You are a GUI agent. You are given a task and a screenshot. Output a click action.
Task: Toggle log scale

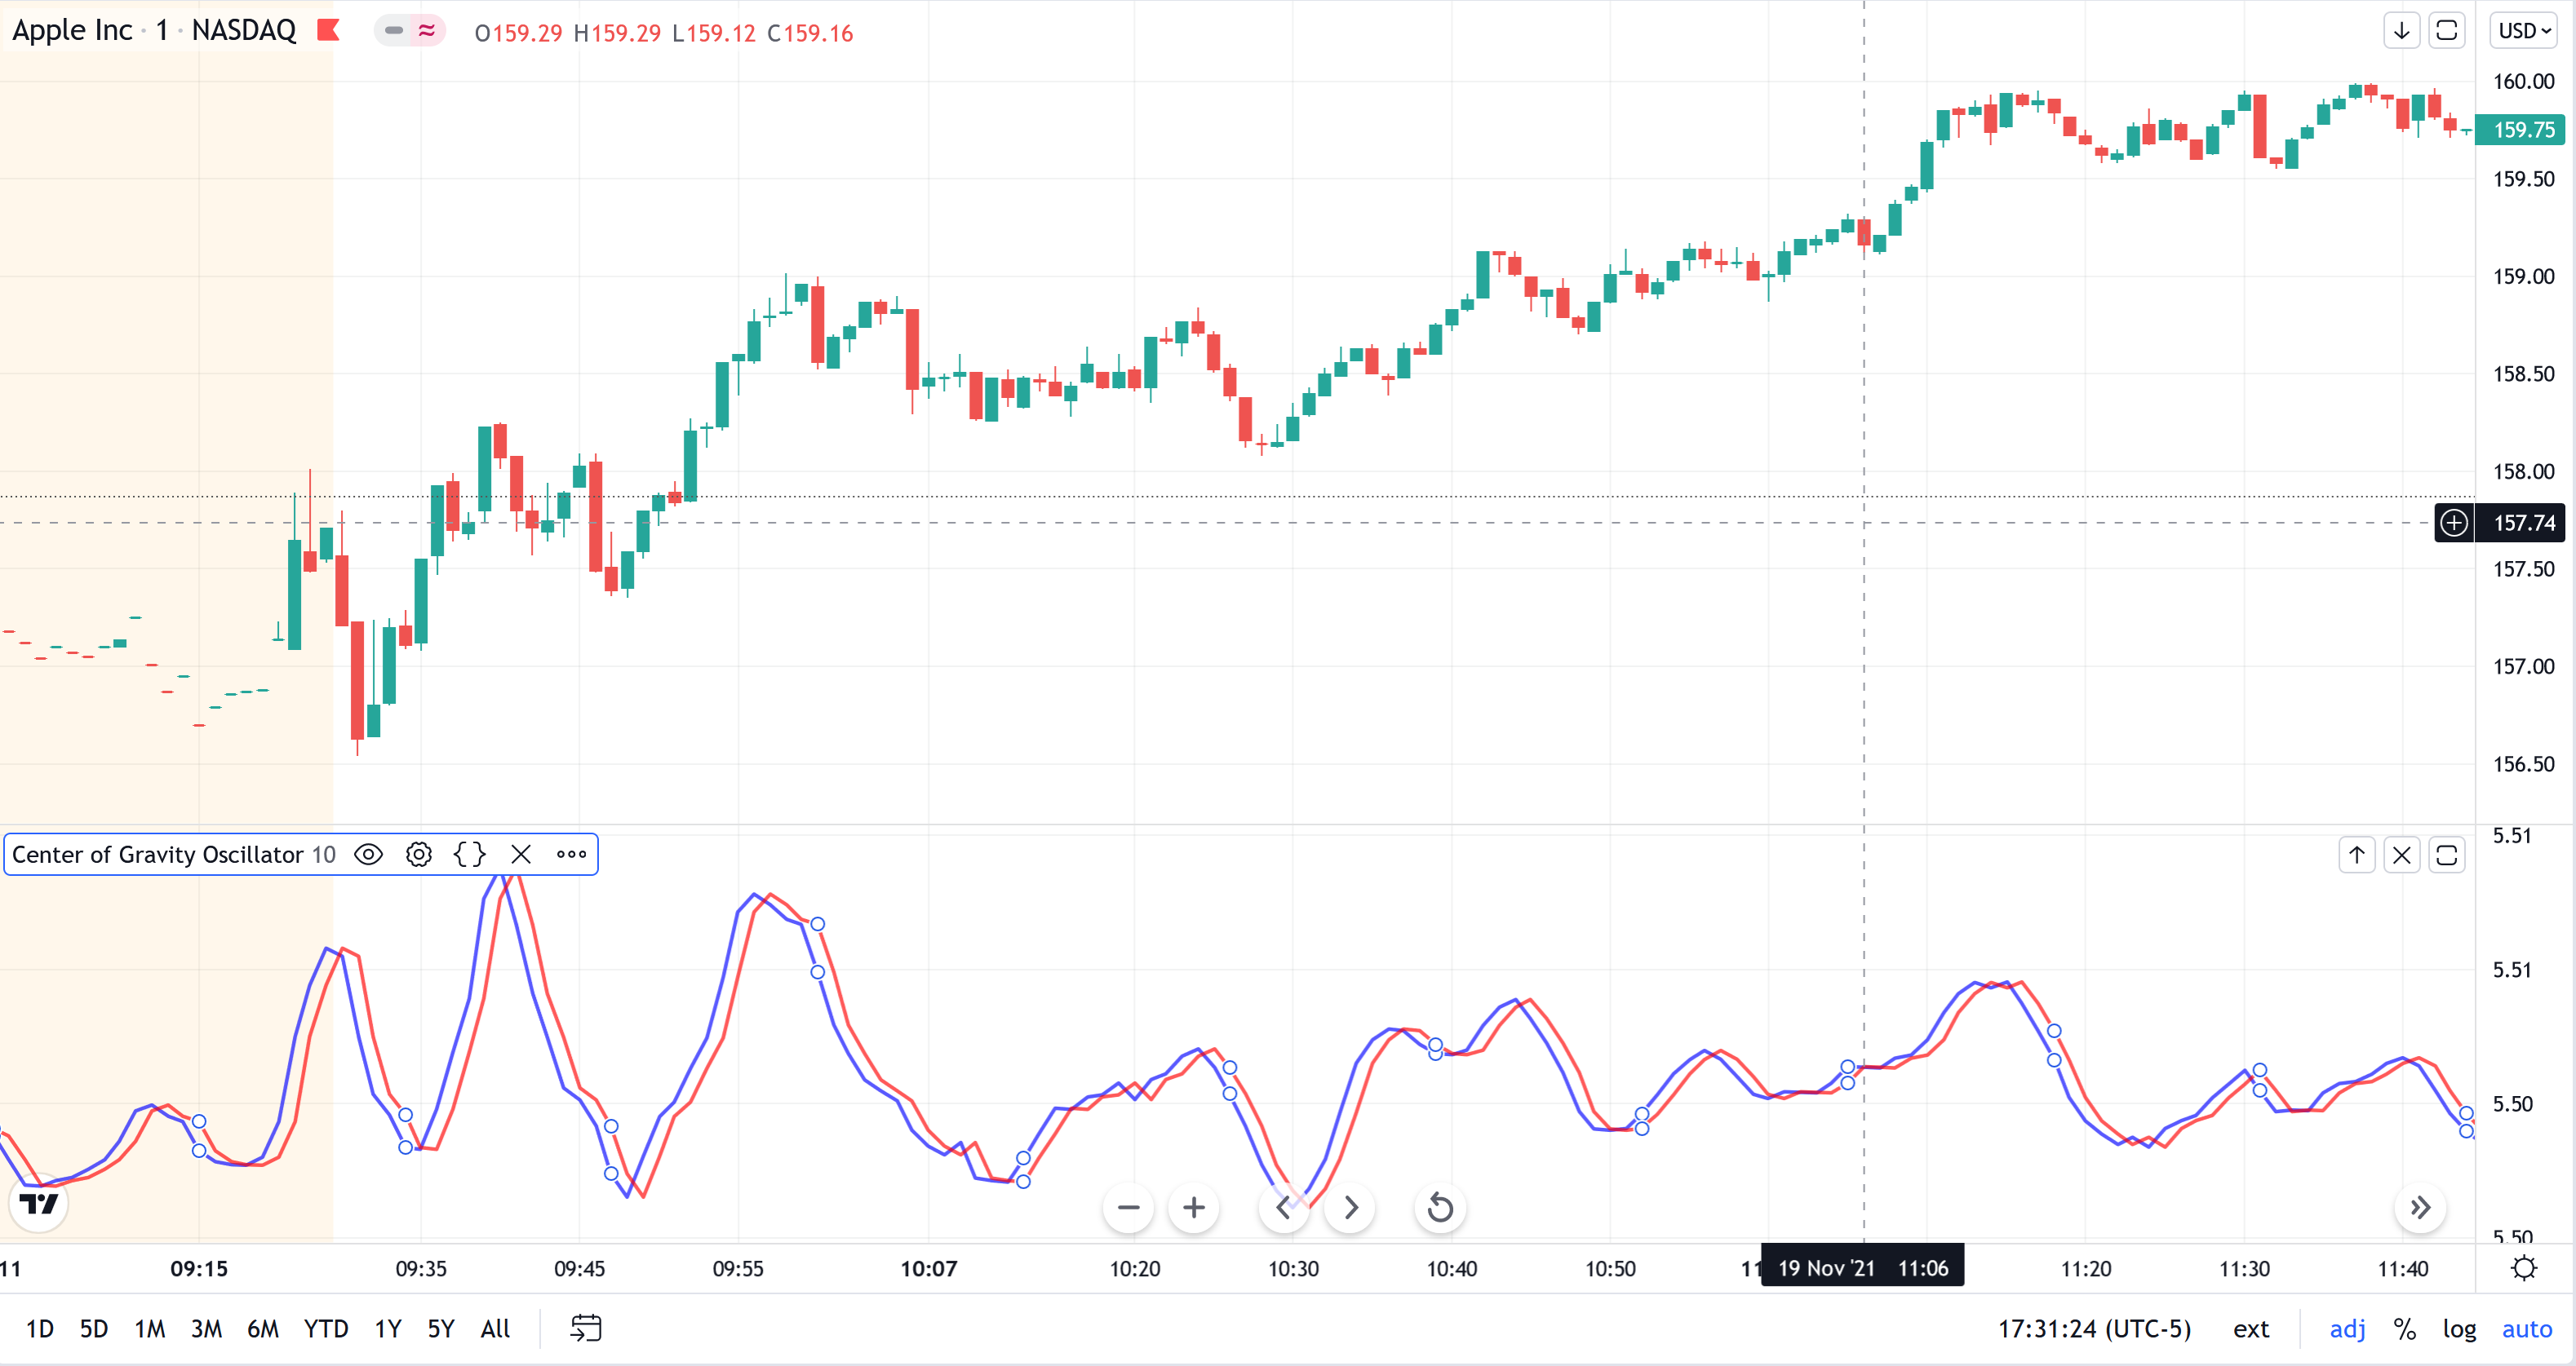(2459, 1329)
